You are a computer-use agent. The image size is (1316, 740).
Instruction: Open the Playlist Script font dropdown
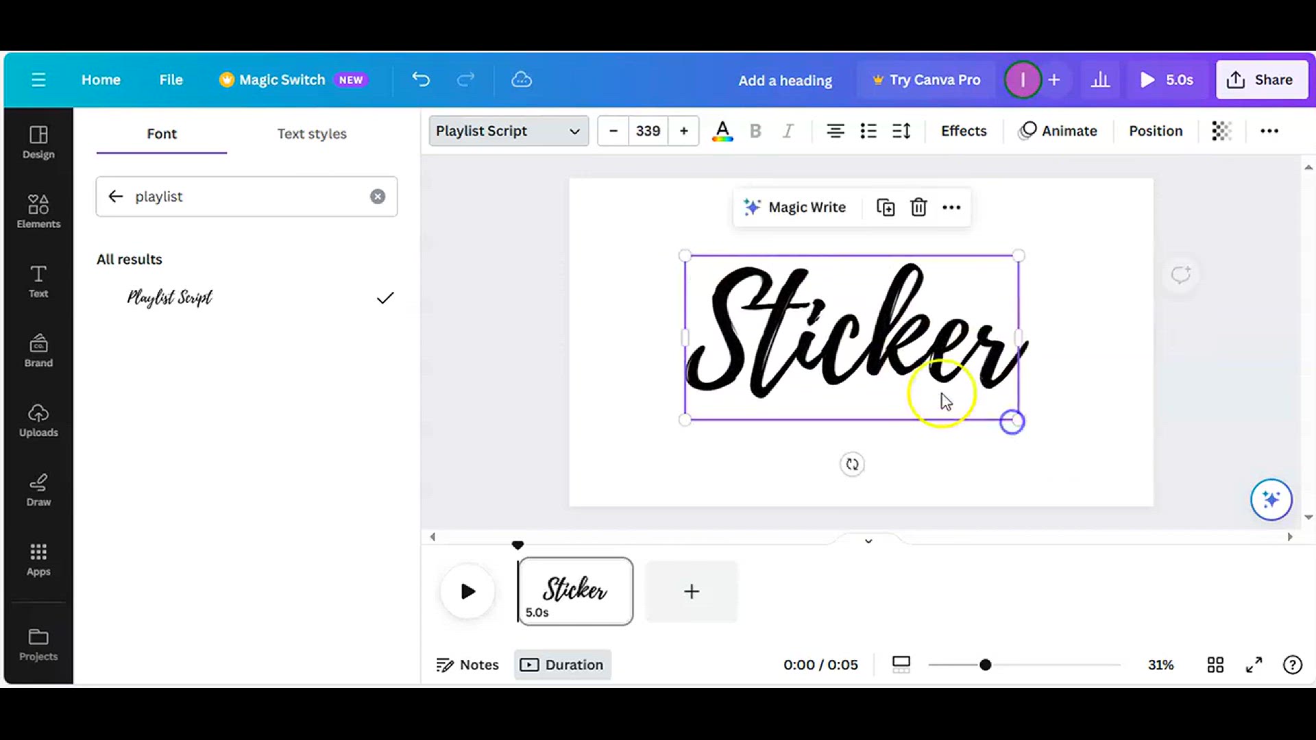pos(509,131)
